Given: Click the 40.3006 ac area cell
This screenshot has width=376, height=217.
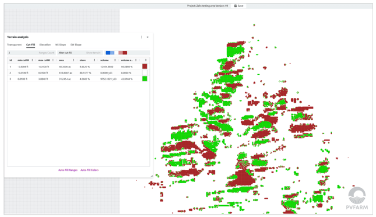Looking at the screenshot, I should [x=65, y=66].
